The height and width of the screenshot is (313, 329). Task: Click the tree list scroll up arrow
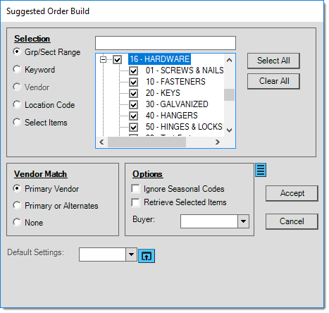click(x=230, y=60)
